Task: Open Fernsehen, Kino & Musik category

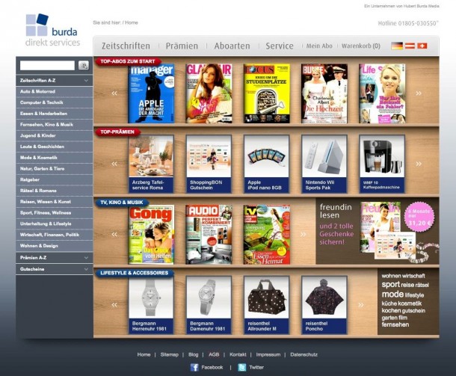Action: pyautogui.click(x=55, y=125)
